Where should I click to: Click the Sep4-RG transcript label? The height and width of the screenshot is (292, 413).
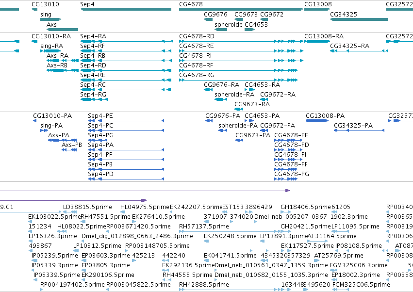(x=93, y=94)
